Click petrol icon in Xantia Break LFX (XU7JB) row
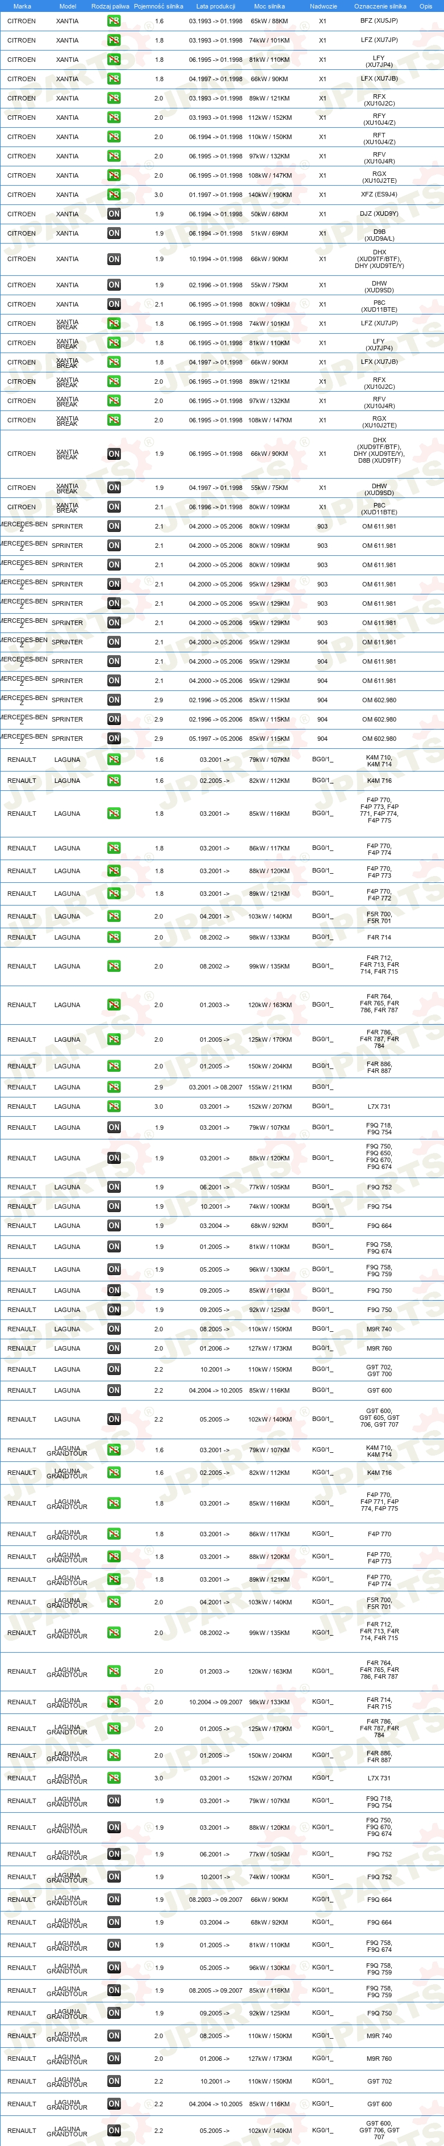 114,362
